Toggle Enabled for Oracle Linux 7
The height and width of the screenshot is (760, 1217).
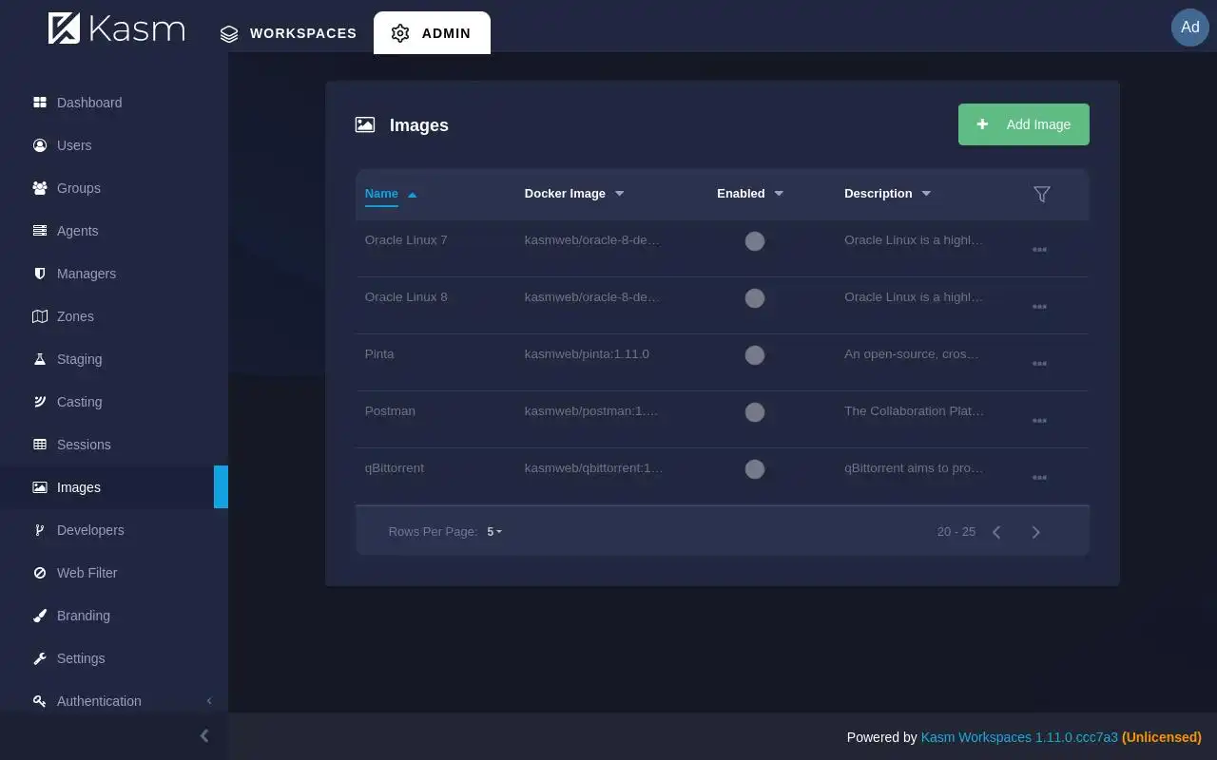(x=755, y=241)
